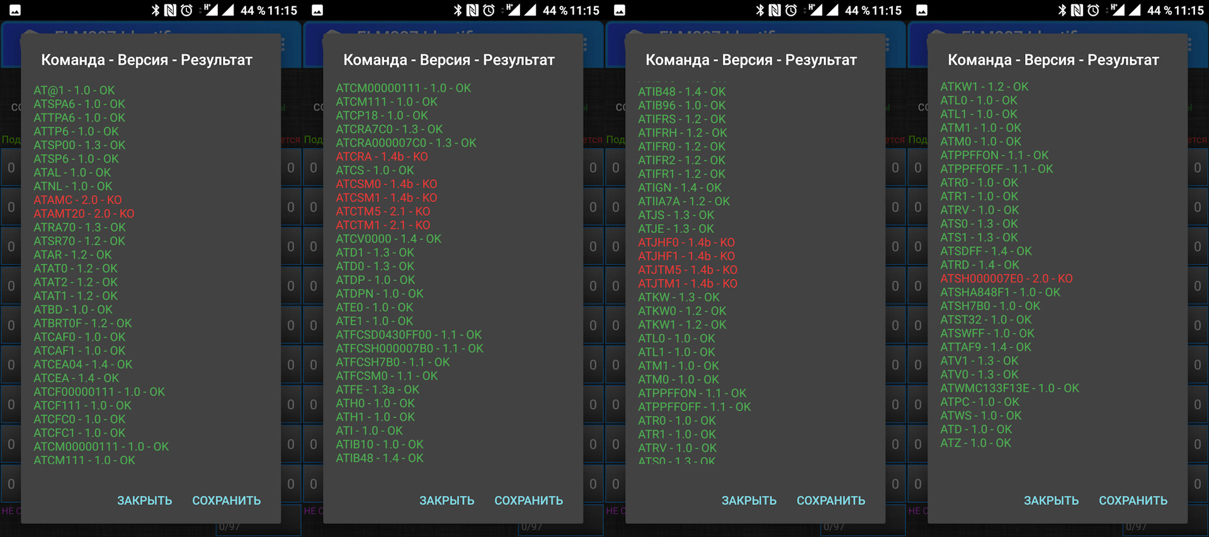Select the row 'ATJE - 1.3 - OK'
Viewport: 1209px width, 537px height.
676,229
